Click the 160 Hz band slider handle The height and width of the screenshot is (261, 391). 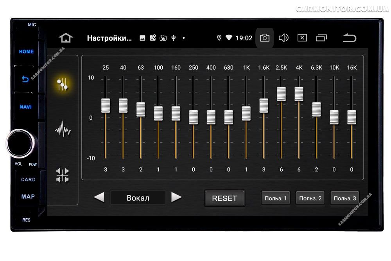[176, 113]
